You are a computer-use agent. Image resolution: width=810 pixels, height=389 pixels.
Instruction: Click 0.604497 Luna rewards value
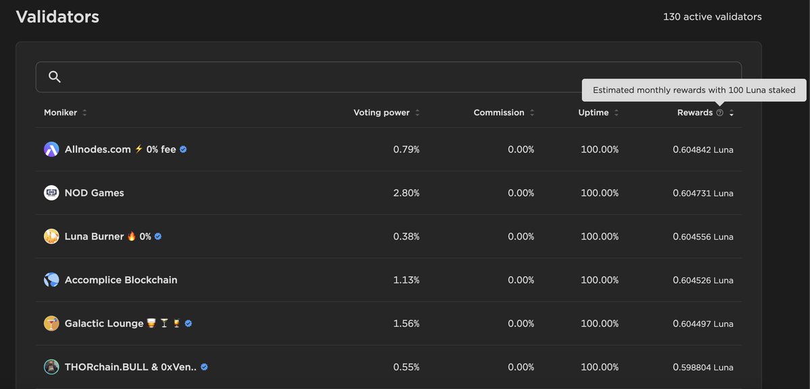pyautogui.click(x=703, y=323)
